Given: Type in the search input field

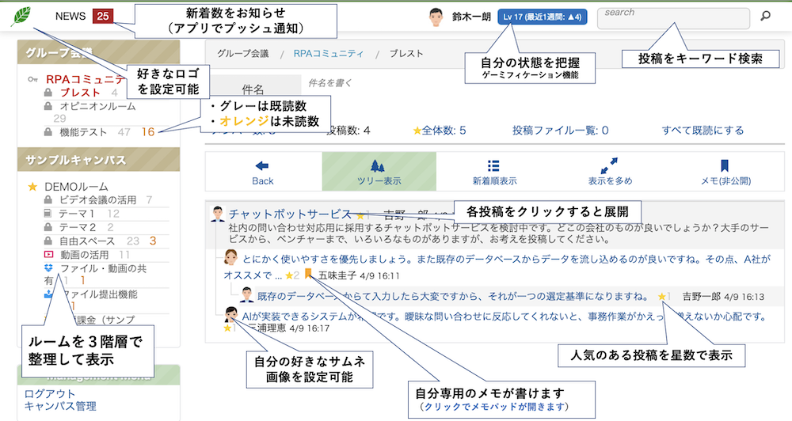Looking at the screenshot, I should [x=673, y=16].
